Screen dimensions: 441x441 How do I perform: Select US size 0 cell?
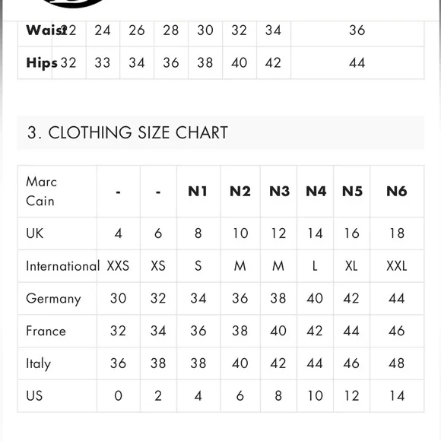[119, 396]
